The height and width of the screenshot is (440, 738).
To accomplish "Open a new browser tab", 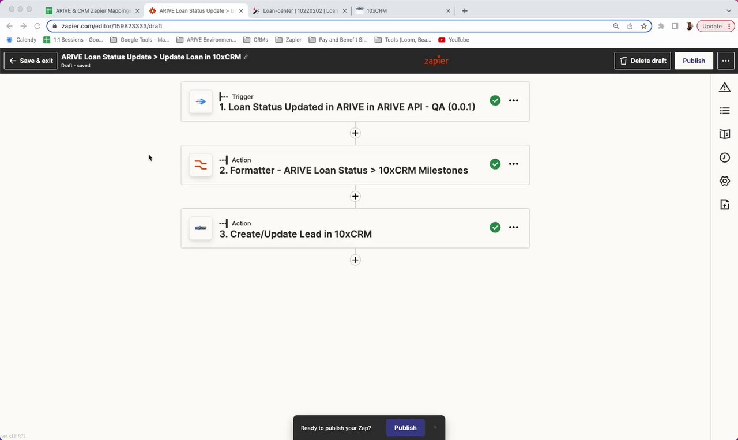I will (x=465, y=10).
